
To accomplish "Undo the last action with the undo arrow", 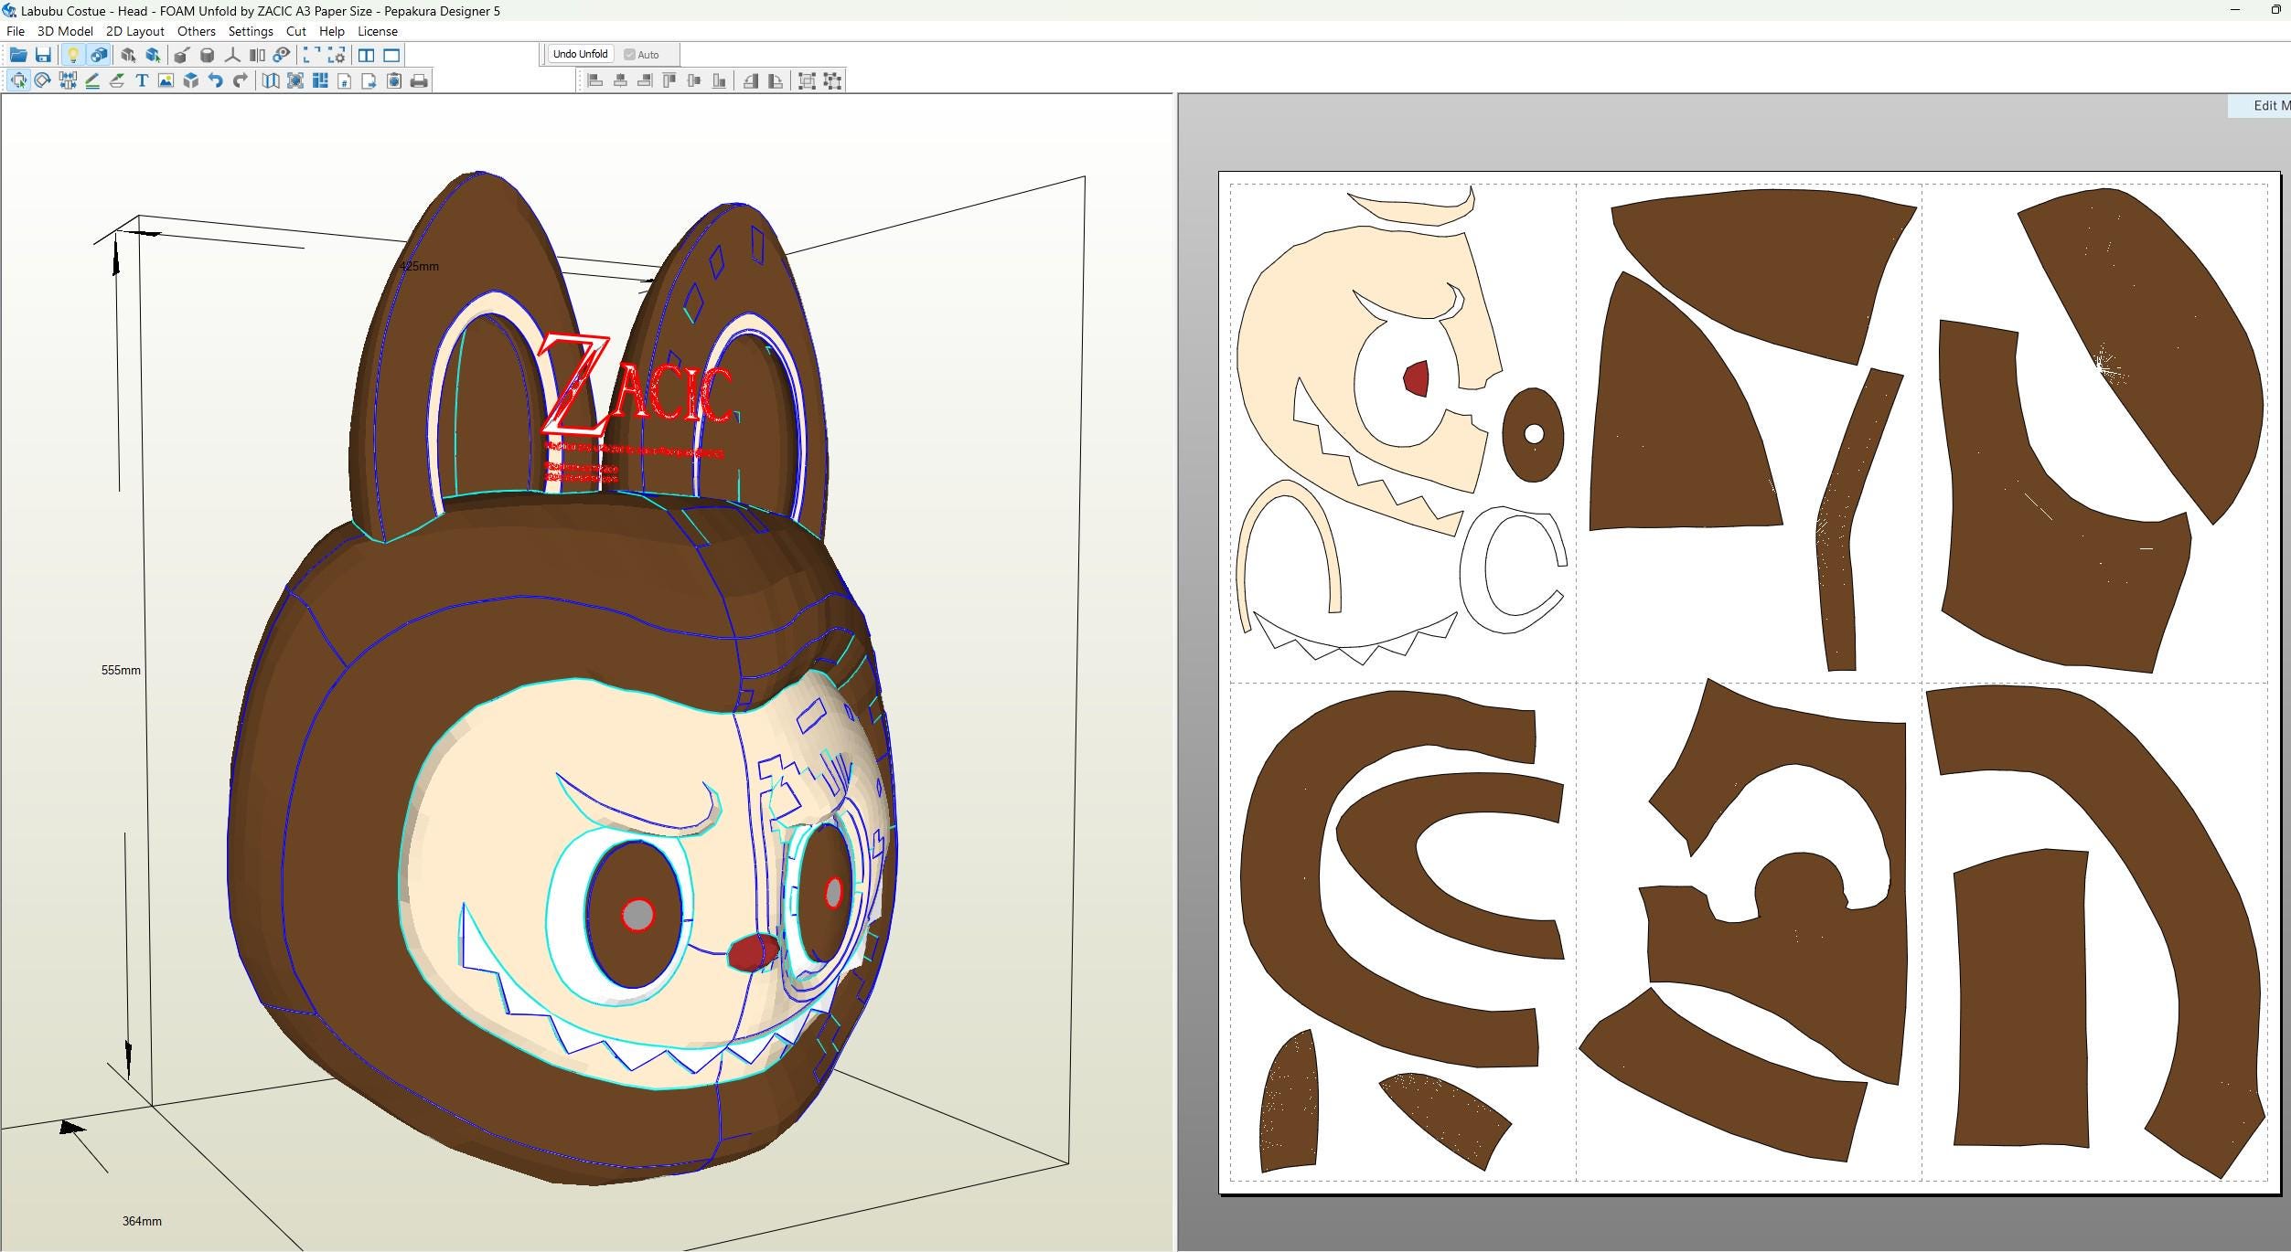I will pos(216,80).
